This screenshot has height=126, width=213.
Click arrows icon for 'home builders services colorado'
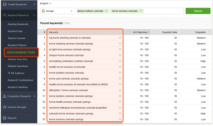click(120, 73)
